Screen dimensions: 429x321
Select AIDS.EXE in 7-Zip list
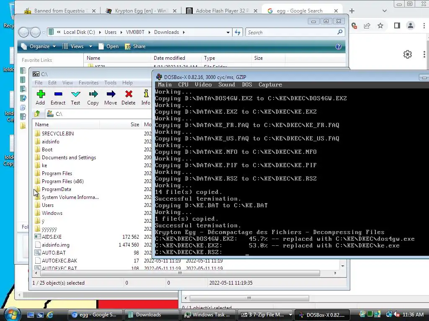pos(52,237)
